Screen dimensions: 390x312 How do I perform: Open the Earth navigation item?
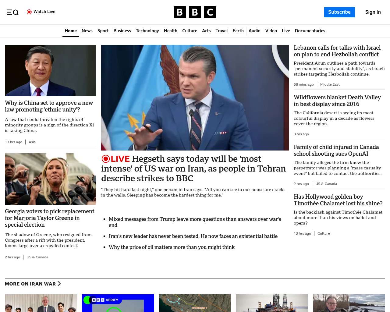[238, 31]
